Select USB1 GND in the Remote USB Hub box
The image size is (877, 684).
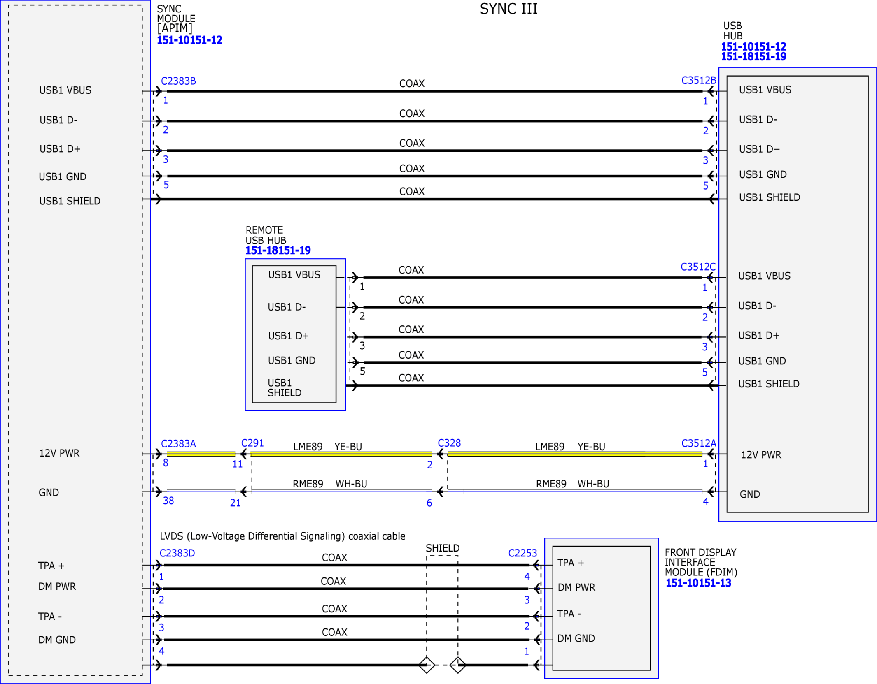(292, 361)
